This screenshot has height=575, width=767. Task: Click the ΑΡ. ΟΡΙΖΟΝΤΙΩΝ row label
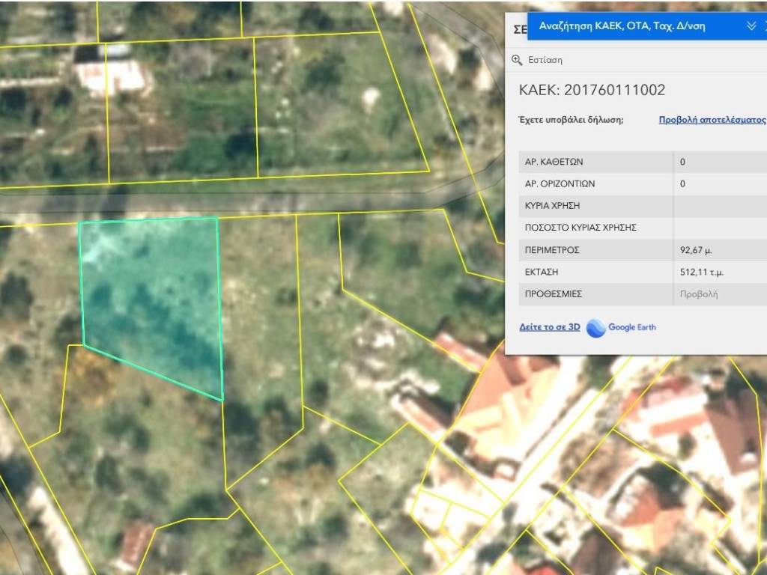[560, 183]
